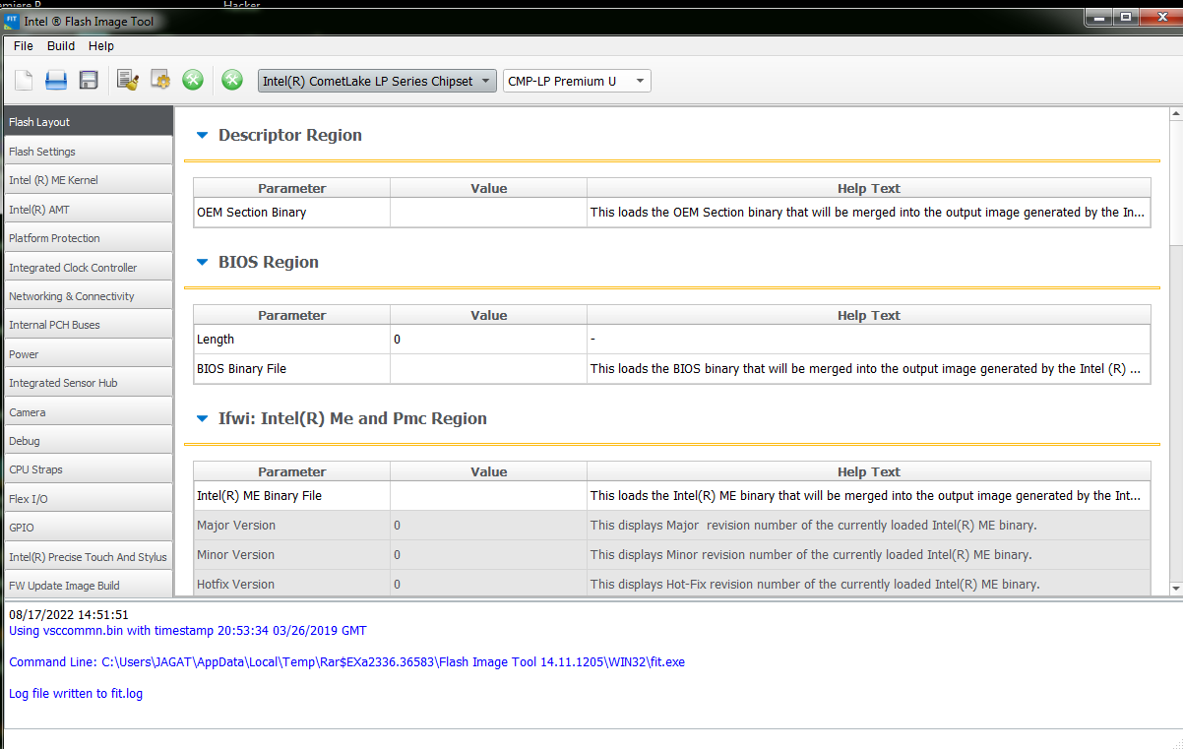
Task: Click the BIOS Binary File help text
Action: pos(866,369)
